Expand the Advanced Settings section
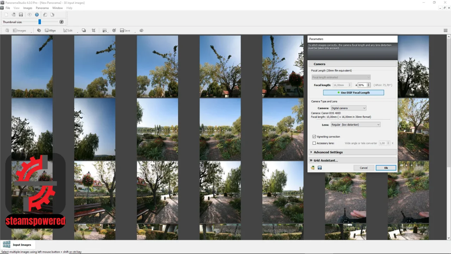451x254 pixels. 352,152
